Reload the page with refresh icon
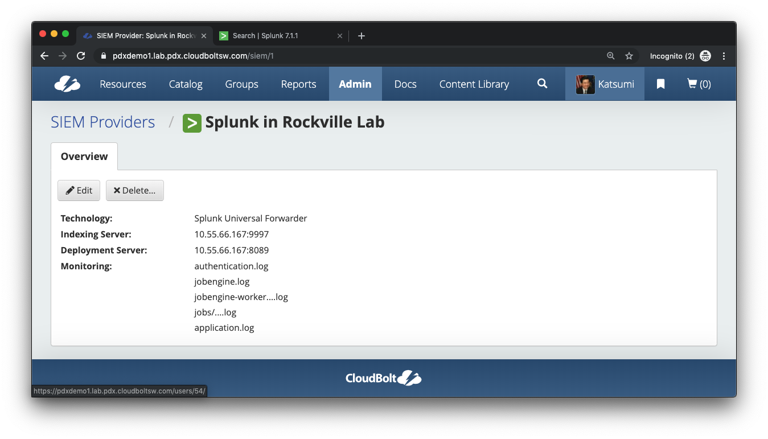Viewport: 768px width, 439px height. pos(81,56)
